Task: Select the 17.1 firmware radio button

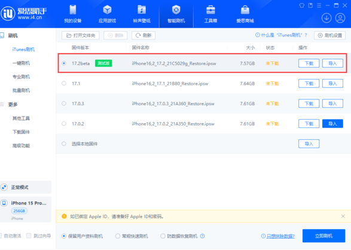Action: coord(64,84)
